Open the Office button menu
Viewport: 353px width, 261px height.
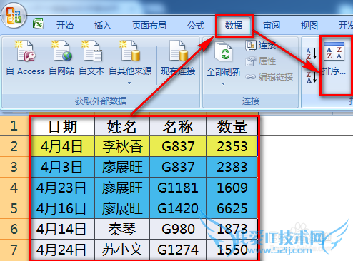[x=14, y=16]
